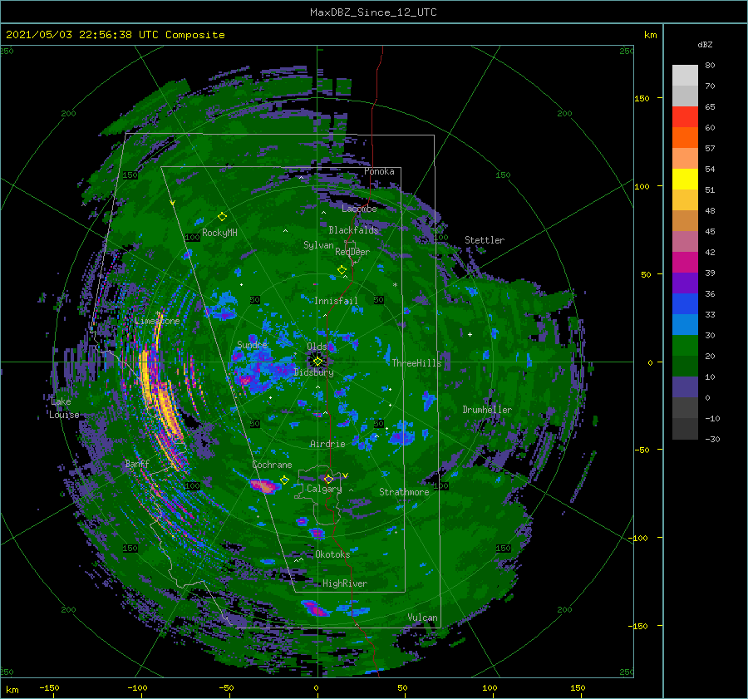Pick the light gray 70-80 dBZ swatch

coord(685,75)
